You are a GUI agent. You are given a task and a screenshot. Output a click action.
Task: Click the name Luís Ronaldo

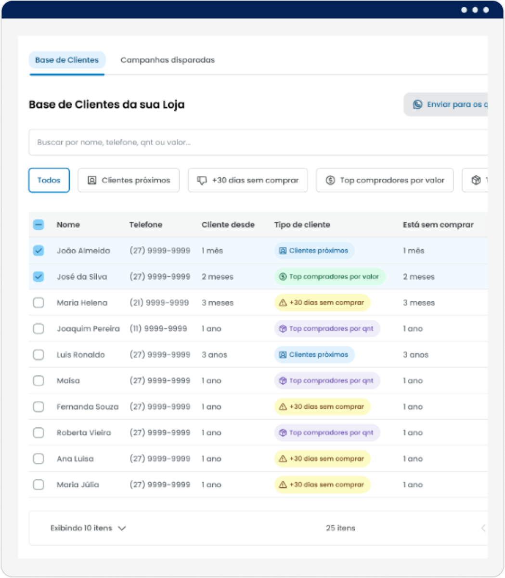click(81, 355)
